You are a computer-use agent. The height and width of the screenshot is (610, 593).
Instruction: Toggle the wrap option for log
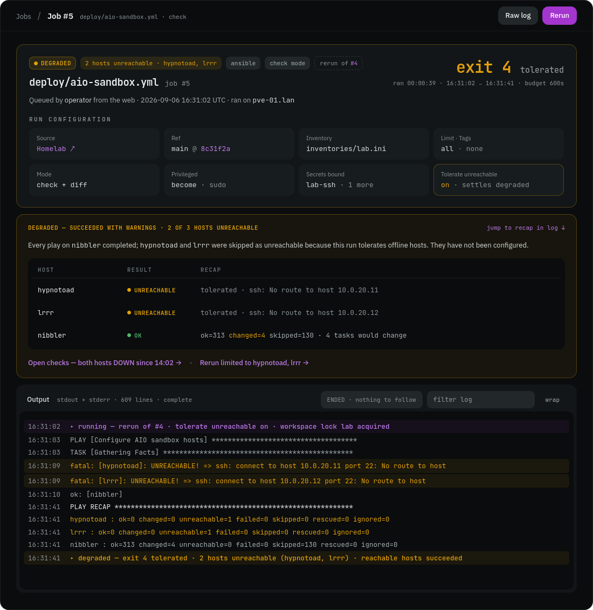pyautogui.click(x=552, y=400)
